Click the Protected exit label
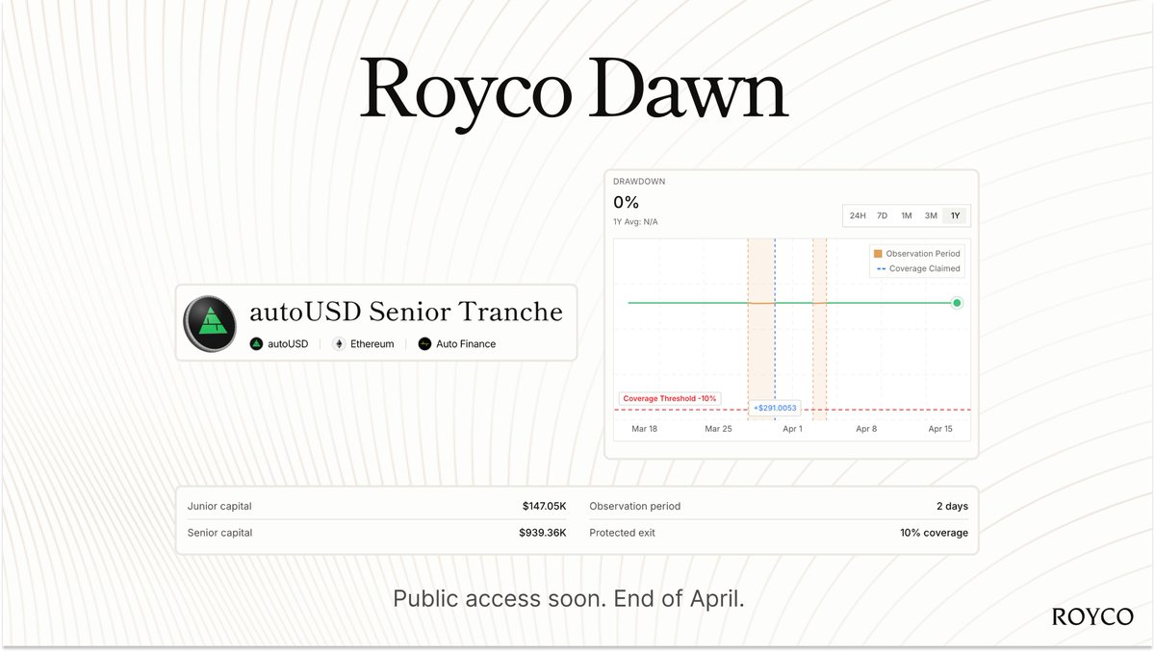Screen dimensions: 1155x652 [x=623, y=533]
